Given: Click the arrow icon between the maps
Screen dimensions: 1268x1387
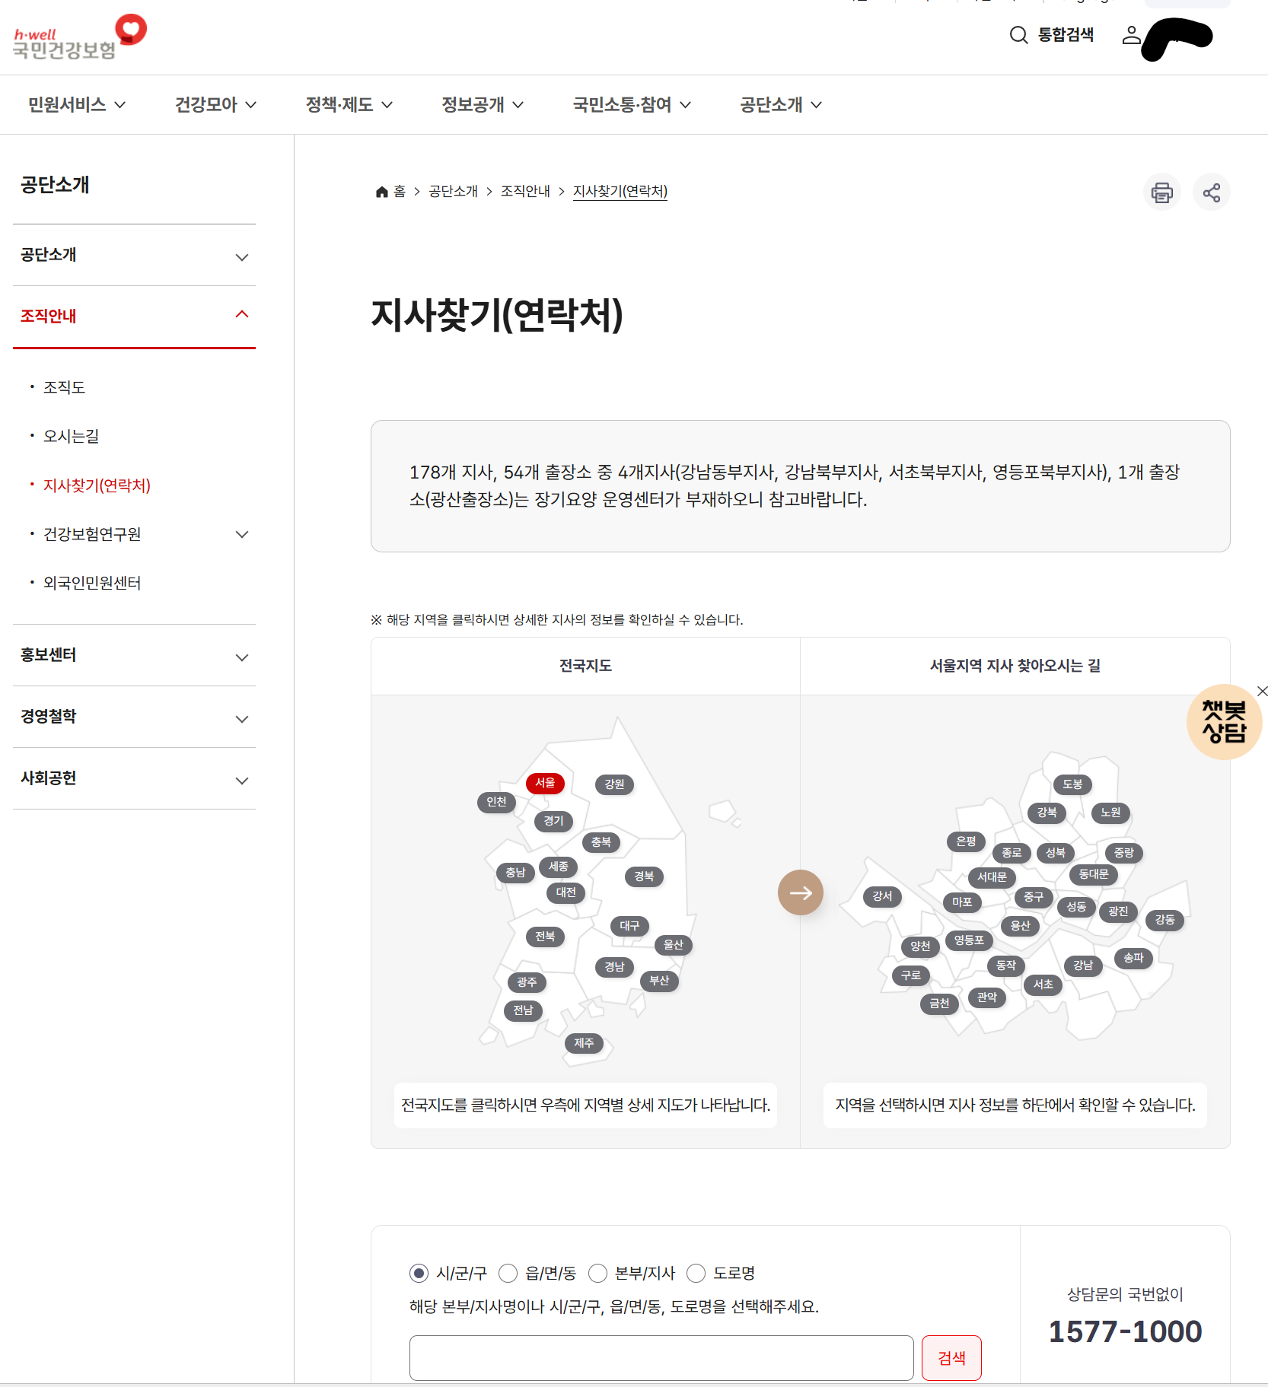Looking at the screenshot, I should click(x=800, y=892).
